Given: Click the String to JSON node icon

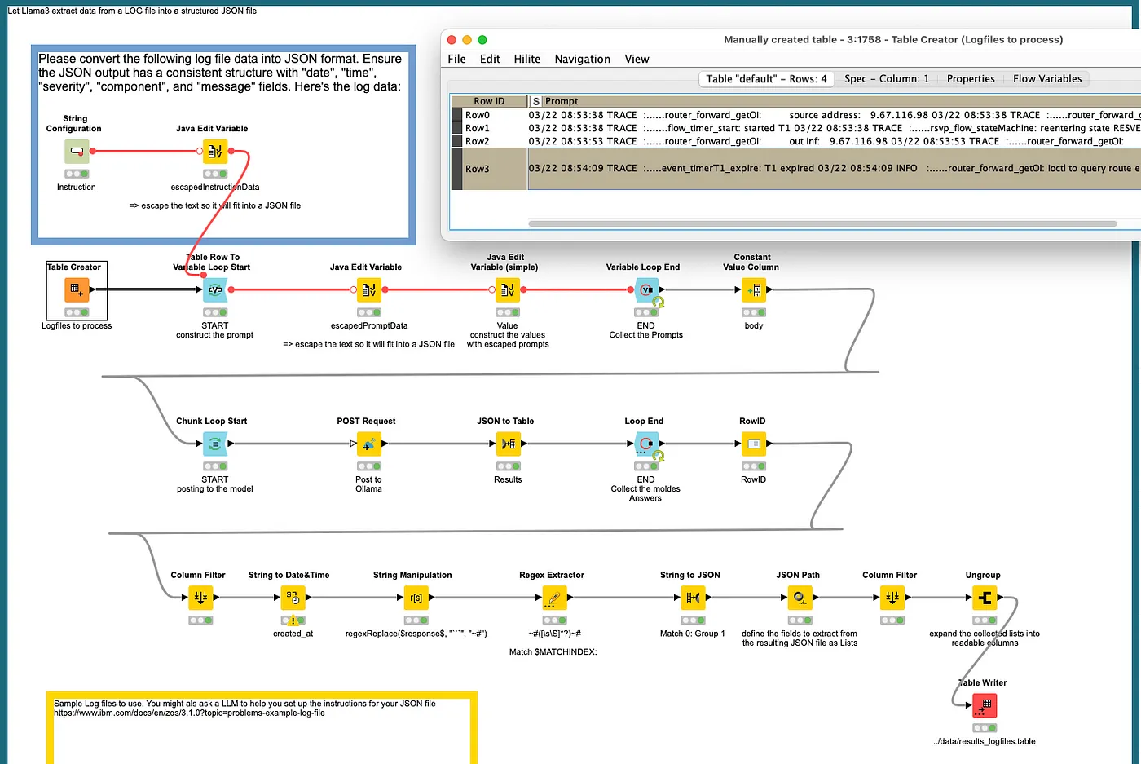Looking at the screenshot, I should (693, 598).
